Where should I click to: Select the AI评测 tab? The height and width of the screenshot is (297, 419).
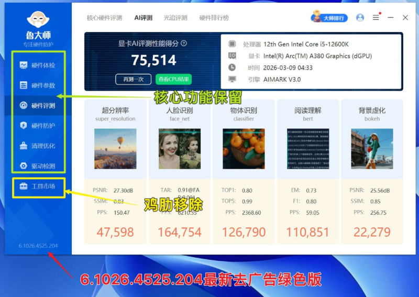(x=143, y=18)
